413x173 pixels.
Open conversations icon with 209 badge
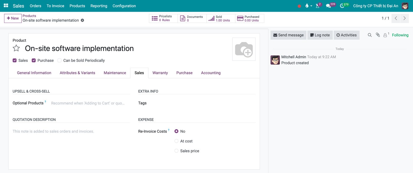tap(330, 6)
